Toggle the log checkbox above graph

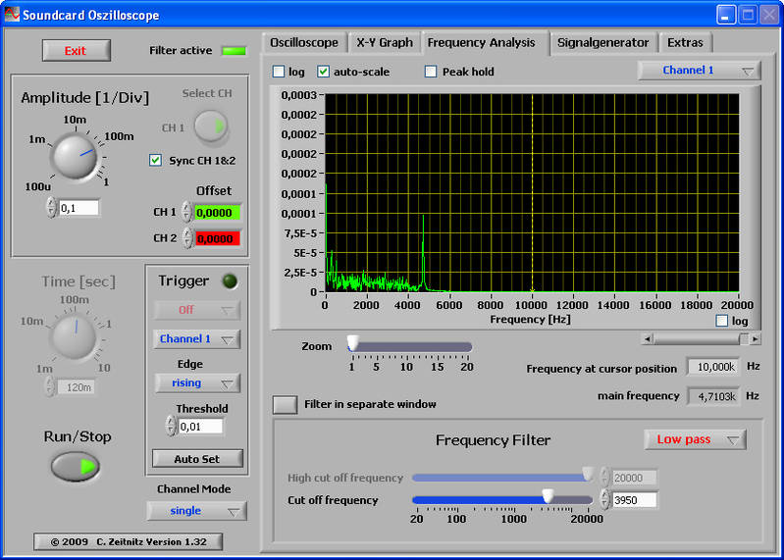coord(279,72)
